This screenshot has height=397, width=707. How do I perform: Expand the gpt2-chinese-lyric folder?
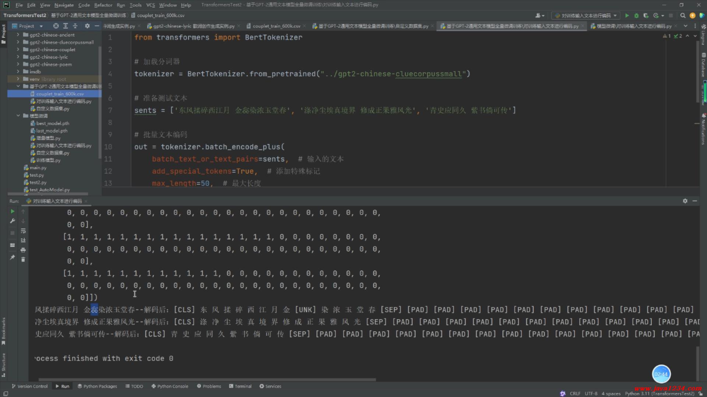[18, 57]
